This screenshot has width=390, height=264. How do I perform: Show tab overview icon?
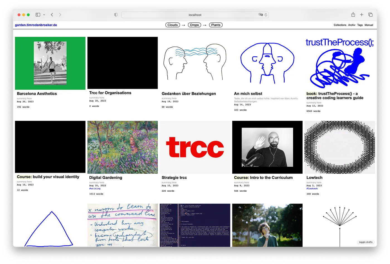pyautogui.click(x=370, y=15)
